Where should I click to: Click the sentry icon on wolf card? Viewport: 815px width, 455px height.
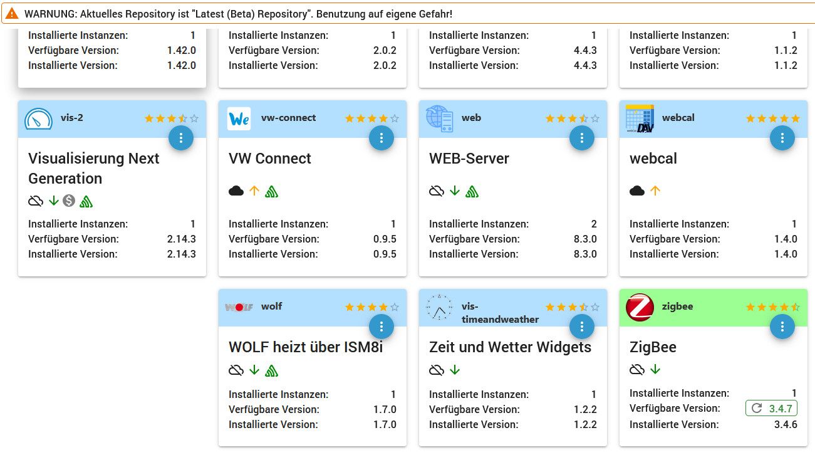[271, 370]
